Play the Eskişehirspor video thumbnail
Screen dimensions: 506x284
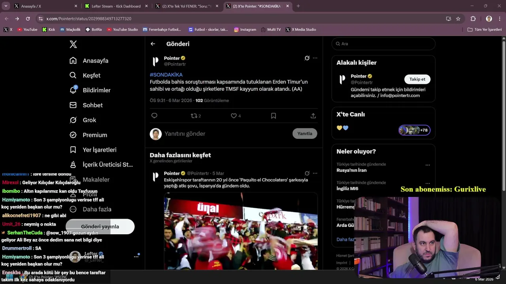[241, 231]
